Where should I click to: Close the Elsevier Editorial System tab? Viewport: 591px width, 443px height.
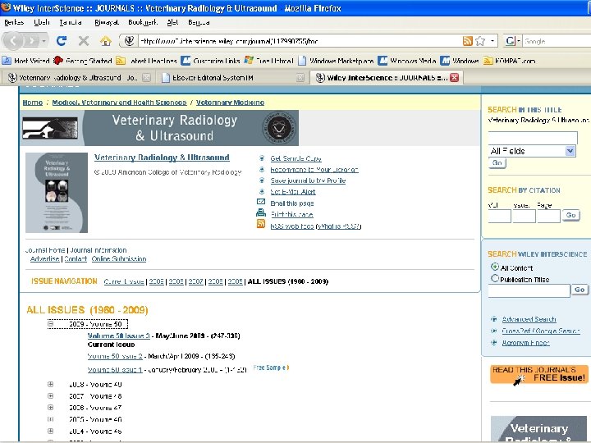pyautogui.click(x=300, y=78)
